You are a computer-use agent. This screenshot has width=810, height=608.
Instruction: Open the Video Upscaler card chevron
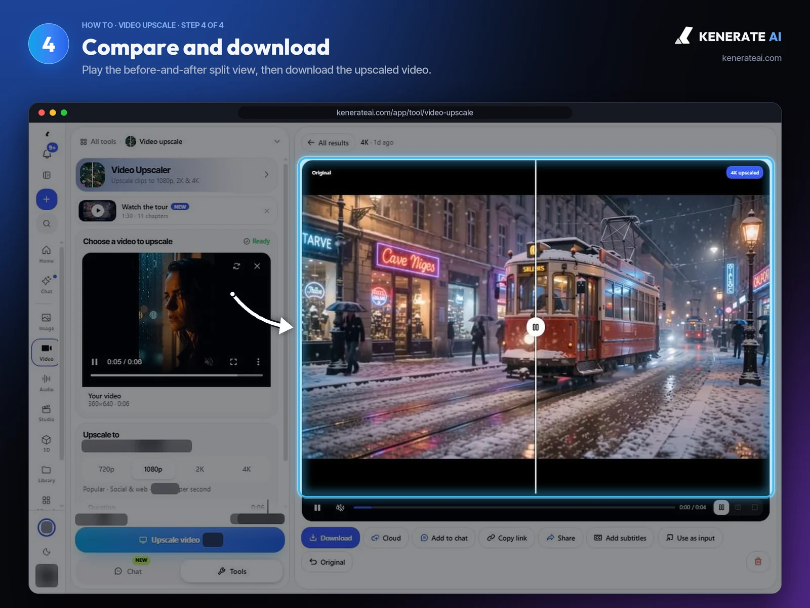point(267,174)
